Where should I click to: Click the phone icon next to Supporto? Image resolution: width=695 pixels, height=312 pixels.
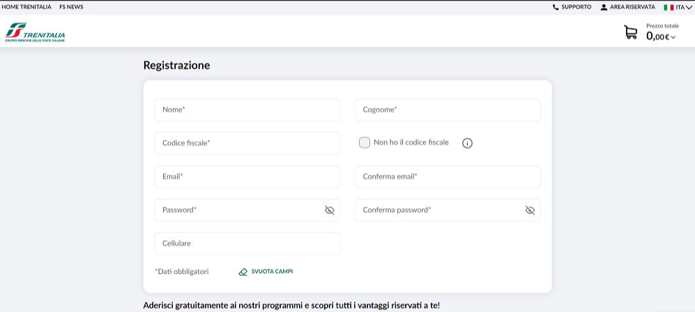[556, 7]
